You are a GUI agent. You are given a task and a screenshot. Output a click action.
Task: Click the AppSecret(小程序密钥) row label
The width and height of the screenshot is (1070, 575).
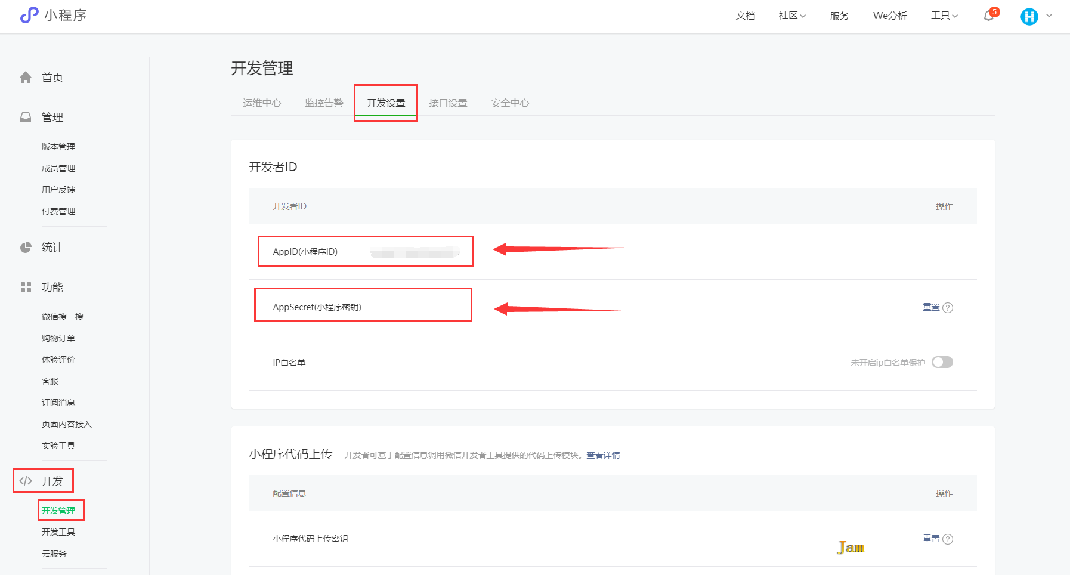(317, 307)
